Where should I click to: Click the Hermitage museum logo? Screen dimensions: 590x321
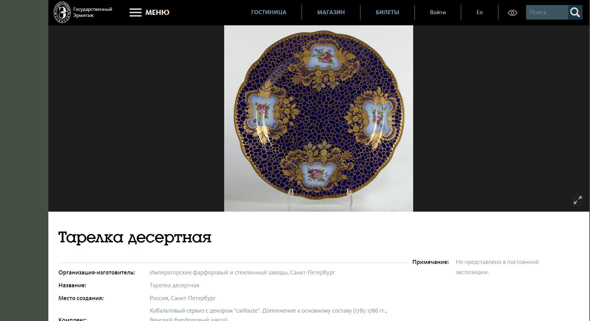point(63,12)
